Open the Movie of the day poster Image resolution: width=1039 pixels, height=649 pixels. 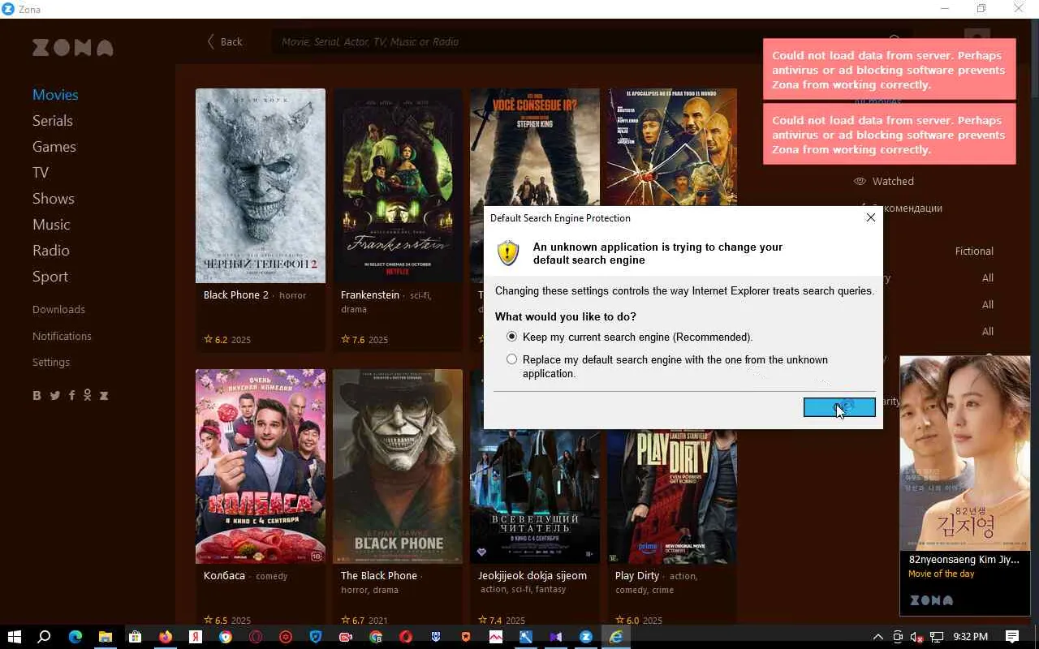point(965,453)
